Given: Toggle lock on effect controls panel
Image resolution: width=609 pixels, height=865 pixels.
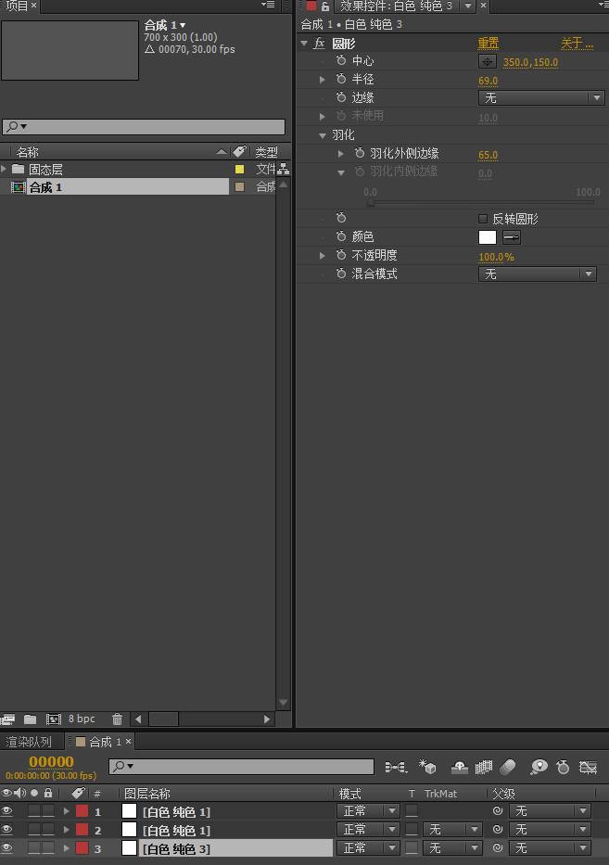Looking at the screenshot, I should point(325,6).
